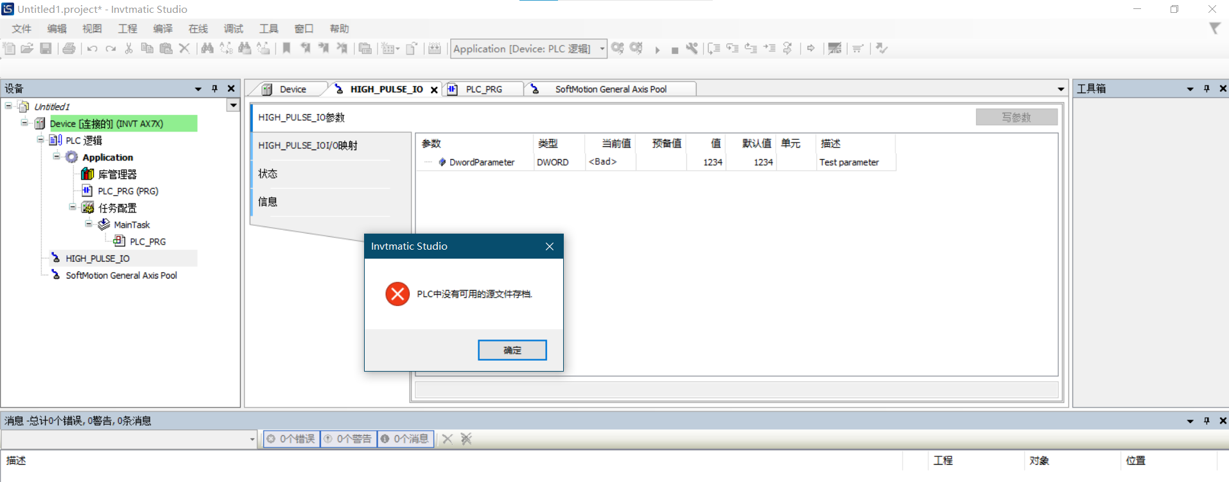Click the Login gear icon
The image size is (1229, 482).
pos(617,48)
